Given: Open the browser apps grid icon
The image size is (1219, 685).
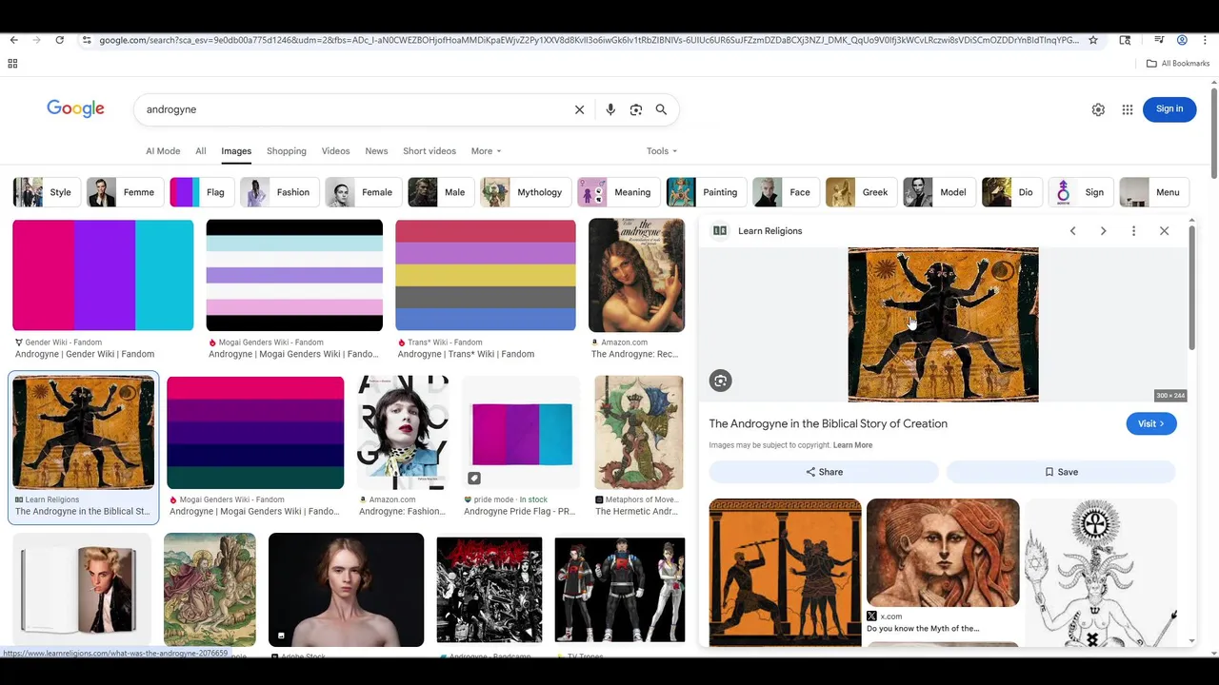Looking at the screenshot, I should (12, 64).
